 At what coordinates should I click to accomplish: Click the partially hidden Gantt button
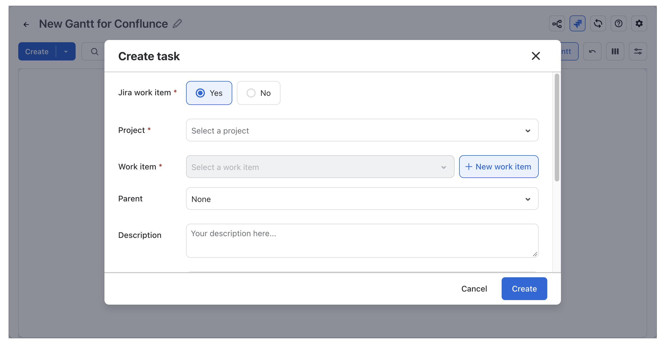[x=570, y=51]
